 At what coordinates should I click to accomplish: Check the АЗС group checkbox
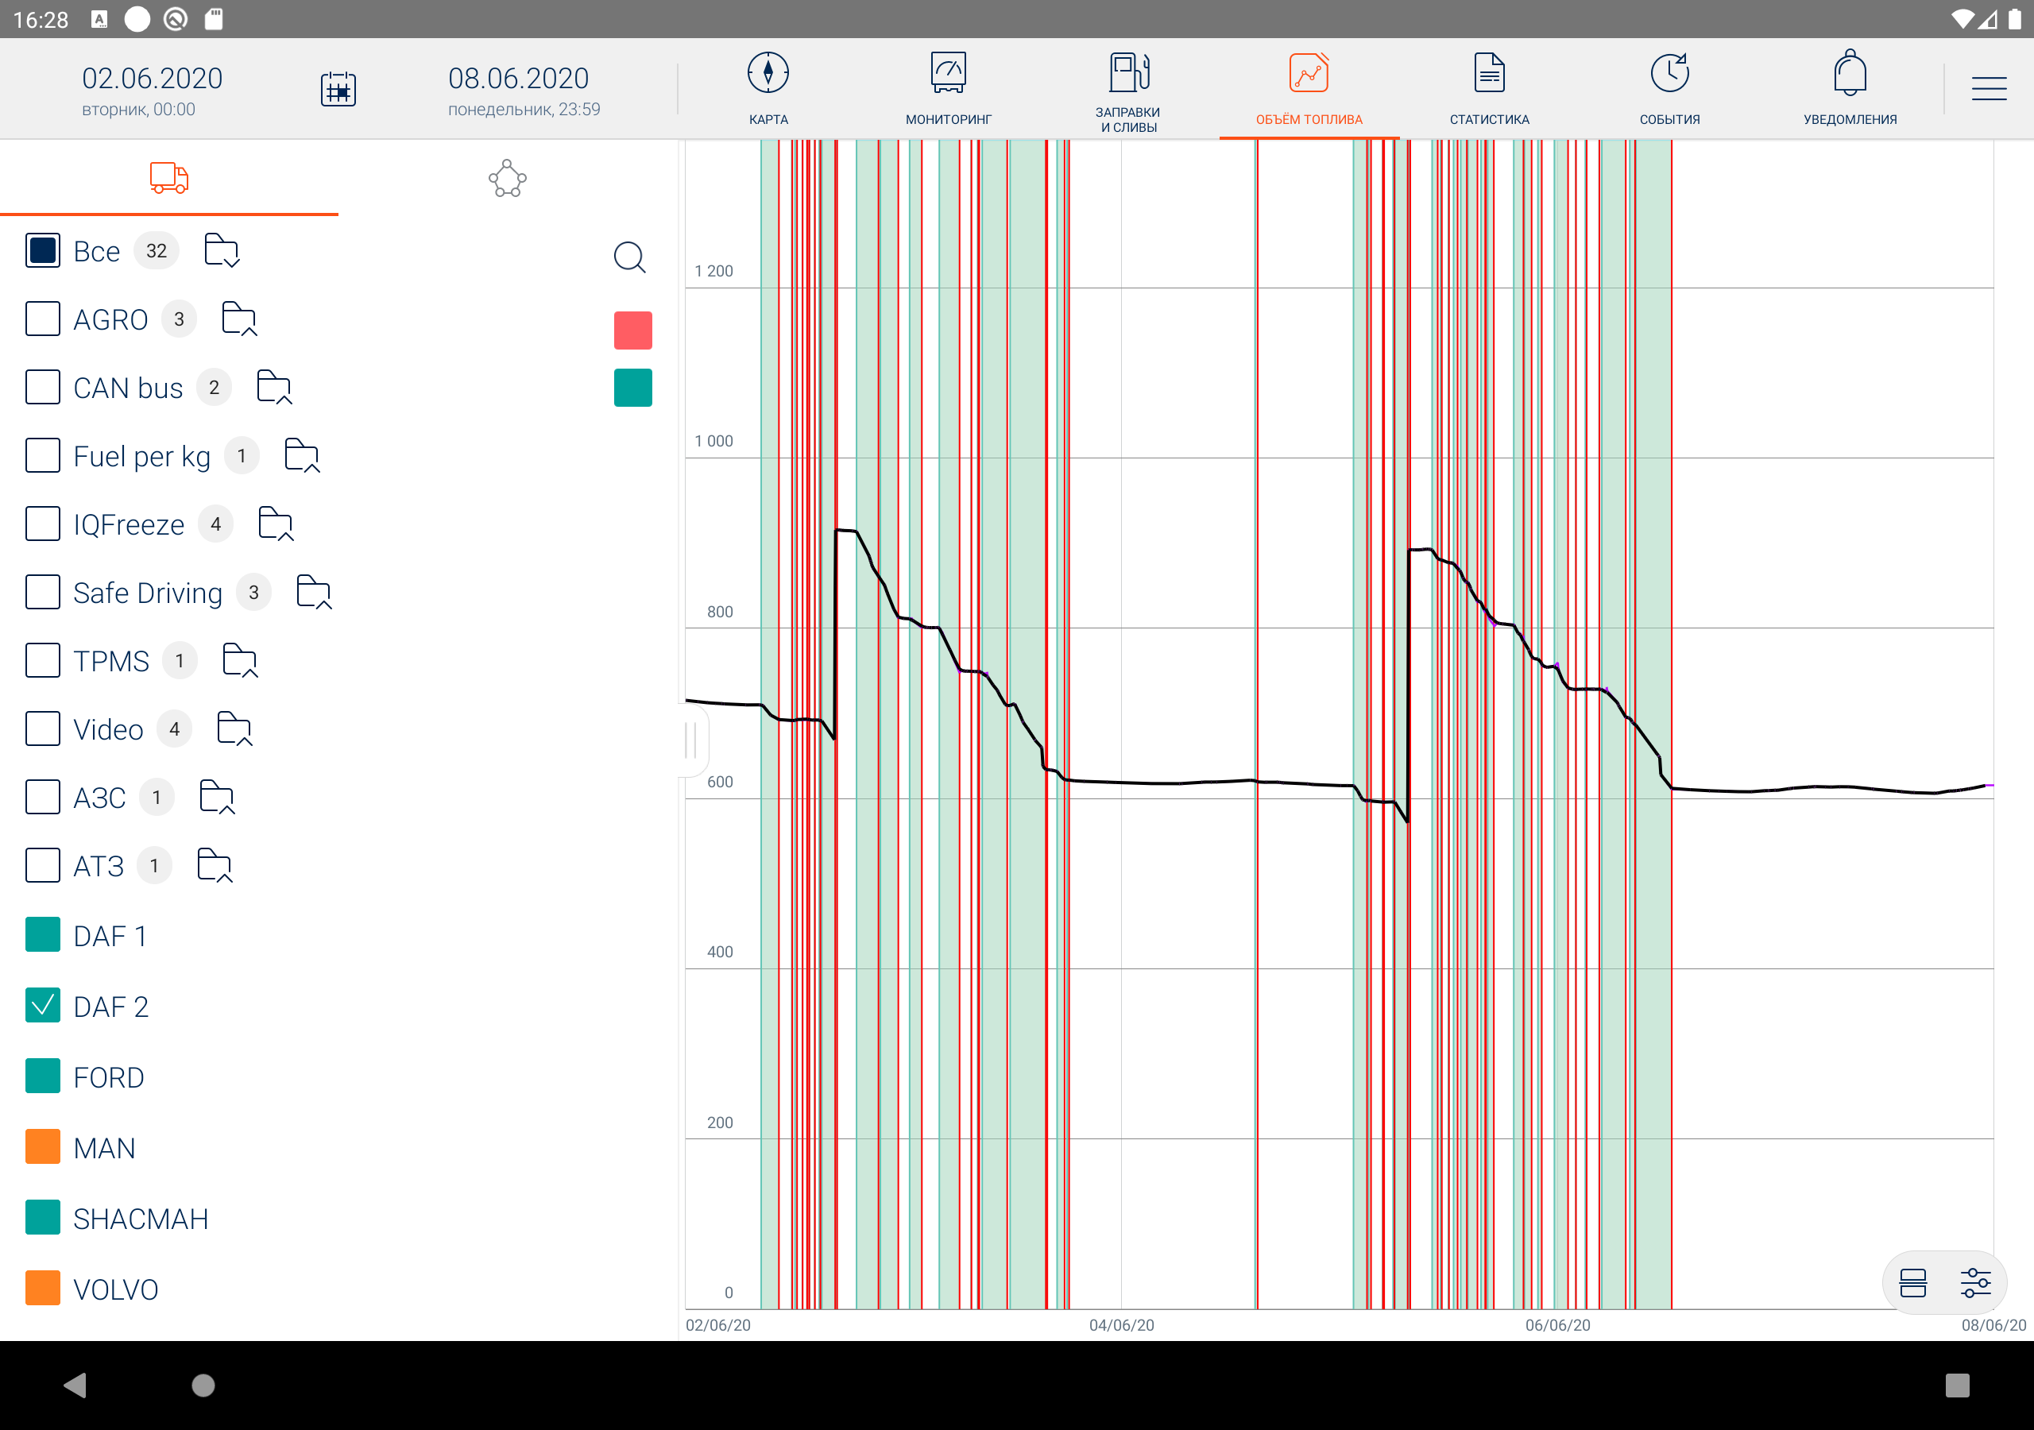coord(43,797)
